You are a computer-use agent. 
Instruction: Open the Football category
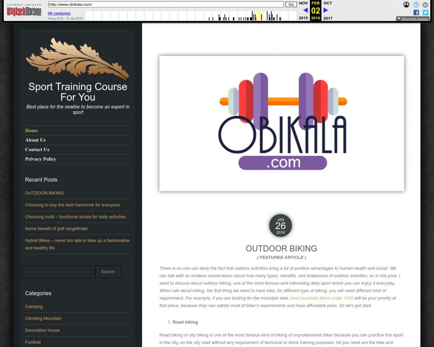click(33, 342)
